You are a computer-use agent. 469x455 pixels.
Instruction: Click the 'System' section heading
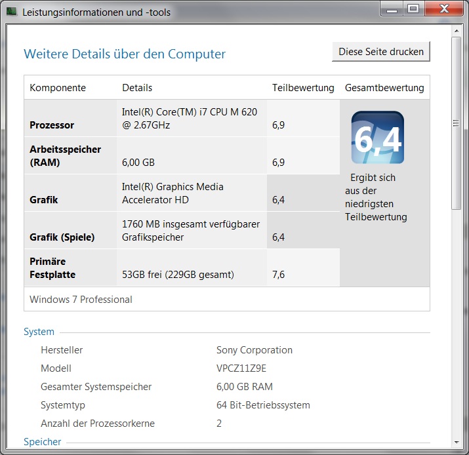(39, 332)
